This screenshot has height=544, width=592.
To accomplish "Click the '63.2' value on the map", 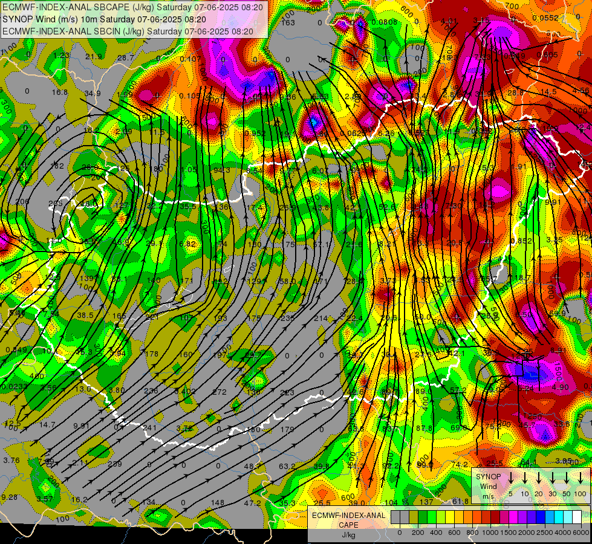I will point(287,466).
